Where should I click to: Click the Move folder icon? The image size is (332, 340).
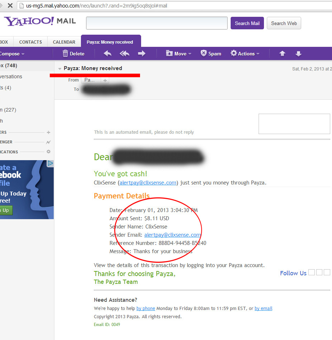point(169,53)
